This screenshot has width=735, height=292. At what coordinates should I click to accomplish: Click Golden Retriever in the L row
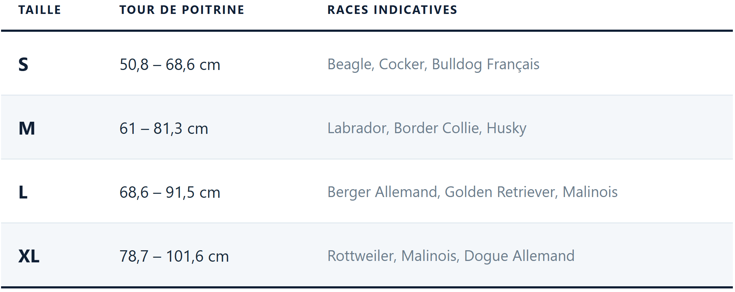(500, 192)
